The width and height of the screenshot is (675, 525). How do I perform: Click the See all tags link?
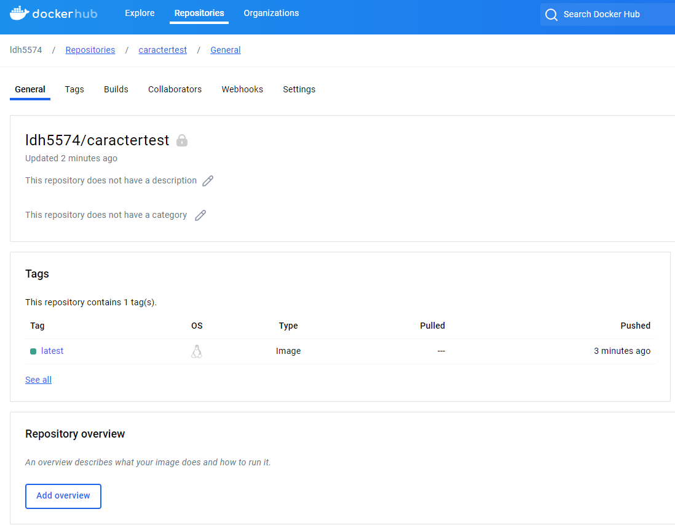[x=38, y=380]
